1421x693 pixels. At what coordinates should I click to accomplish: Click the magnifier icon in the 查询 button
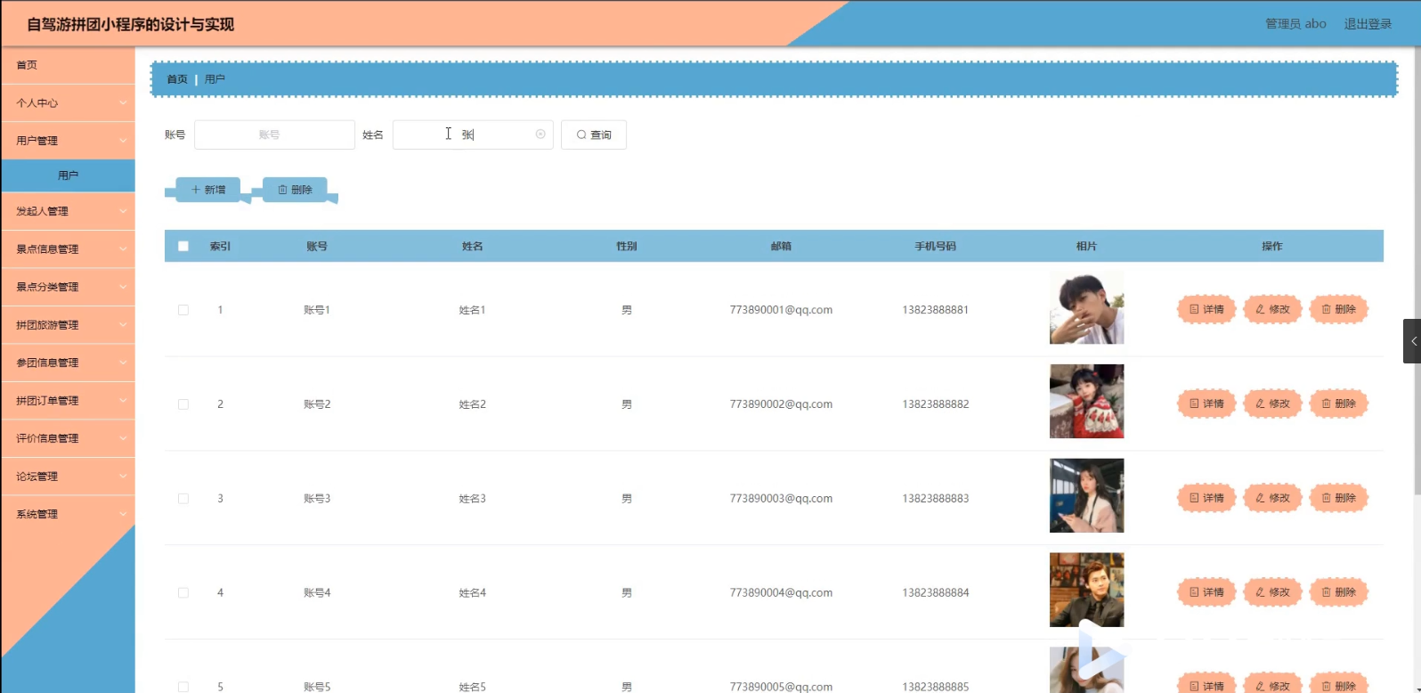[x=581, y=135]
